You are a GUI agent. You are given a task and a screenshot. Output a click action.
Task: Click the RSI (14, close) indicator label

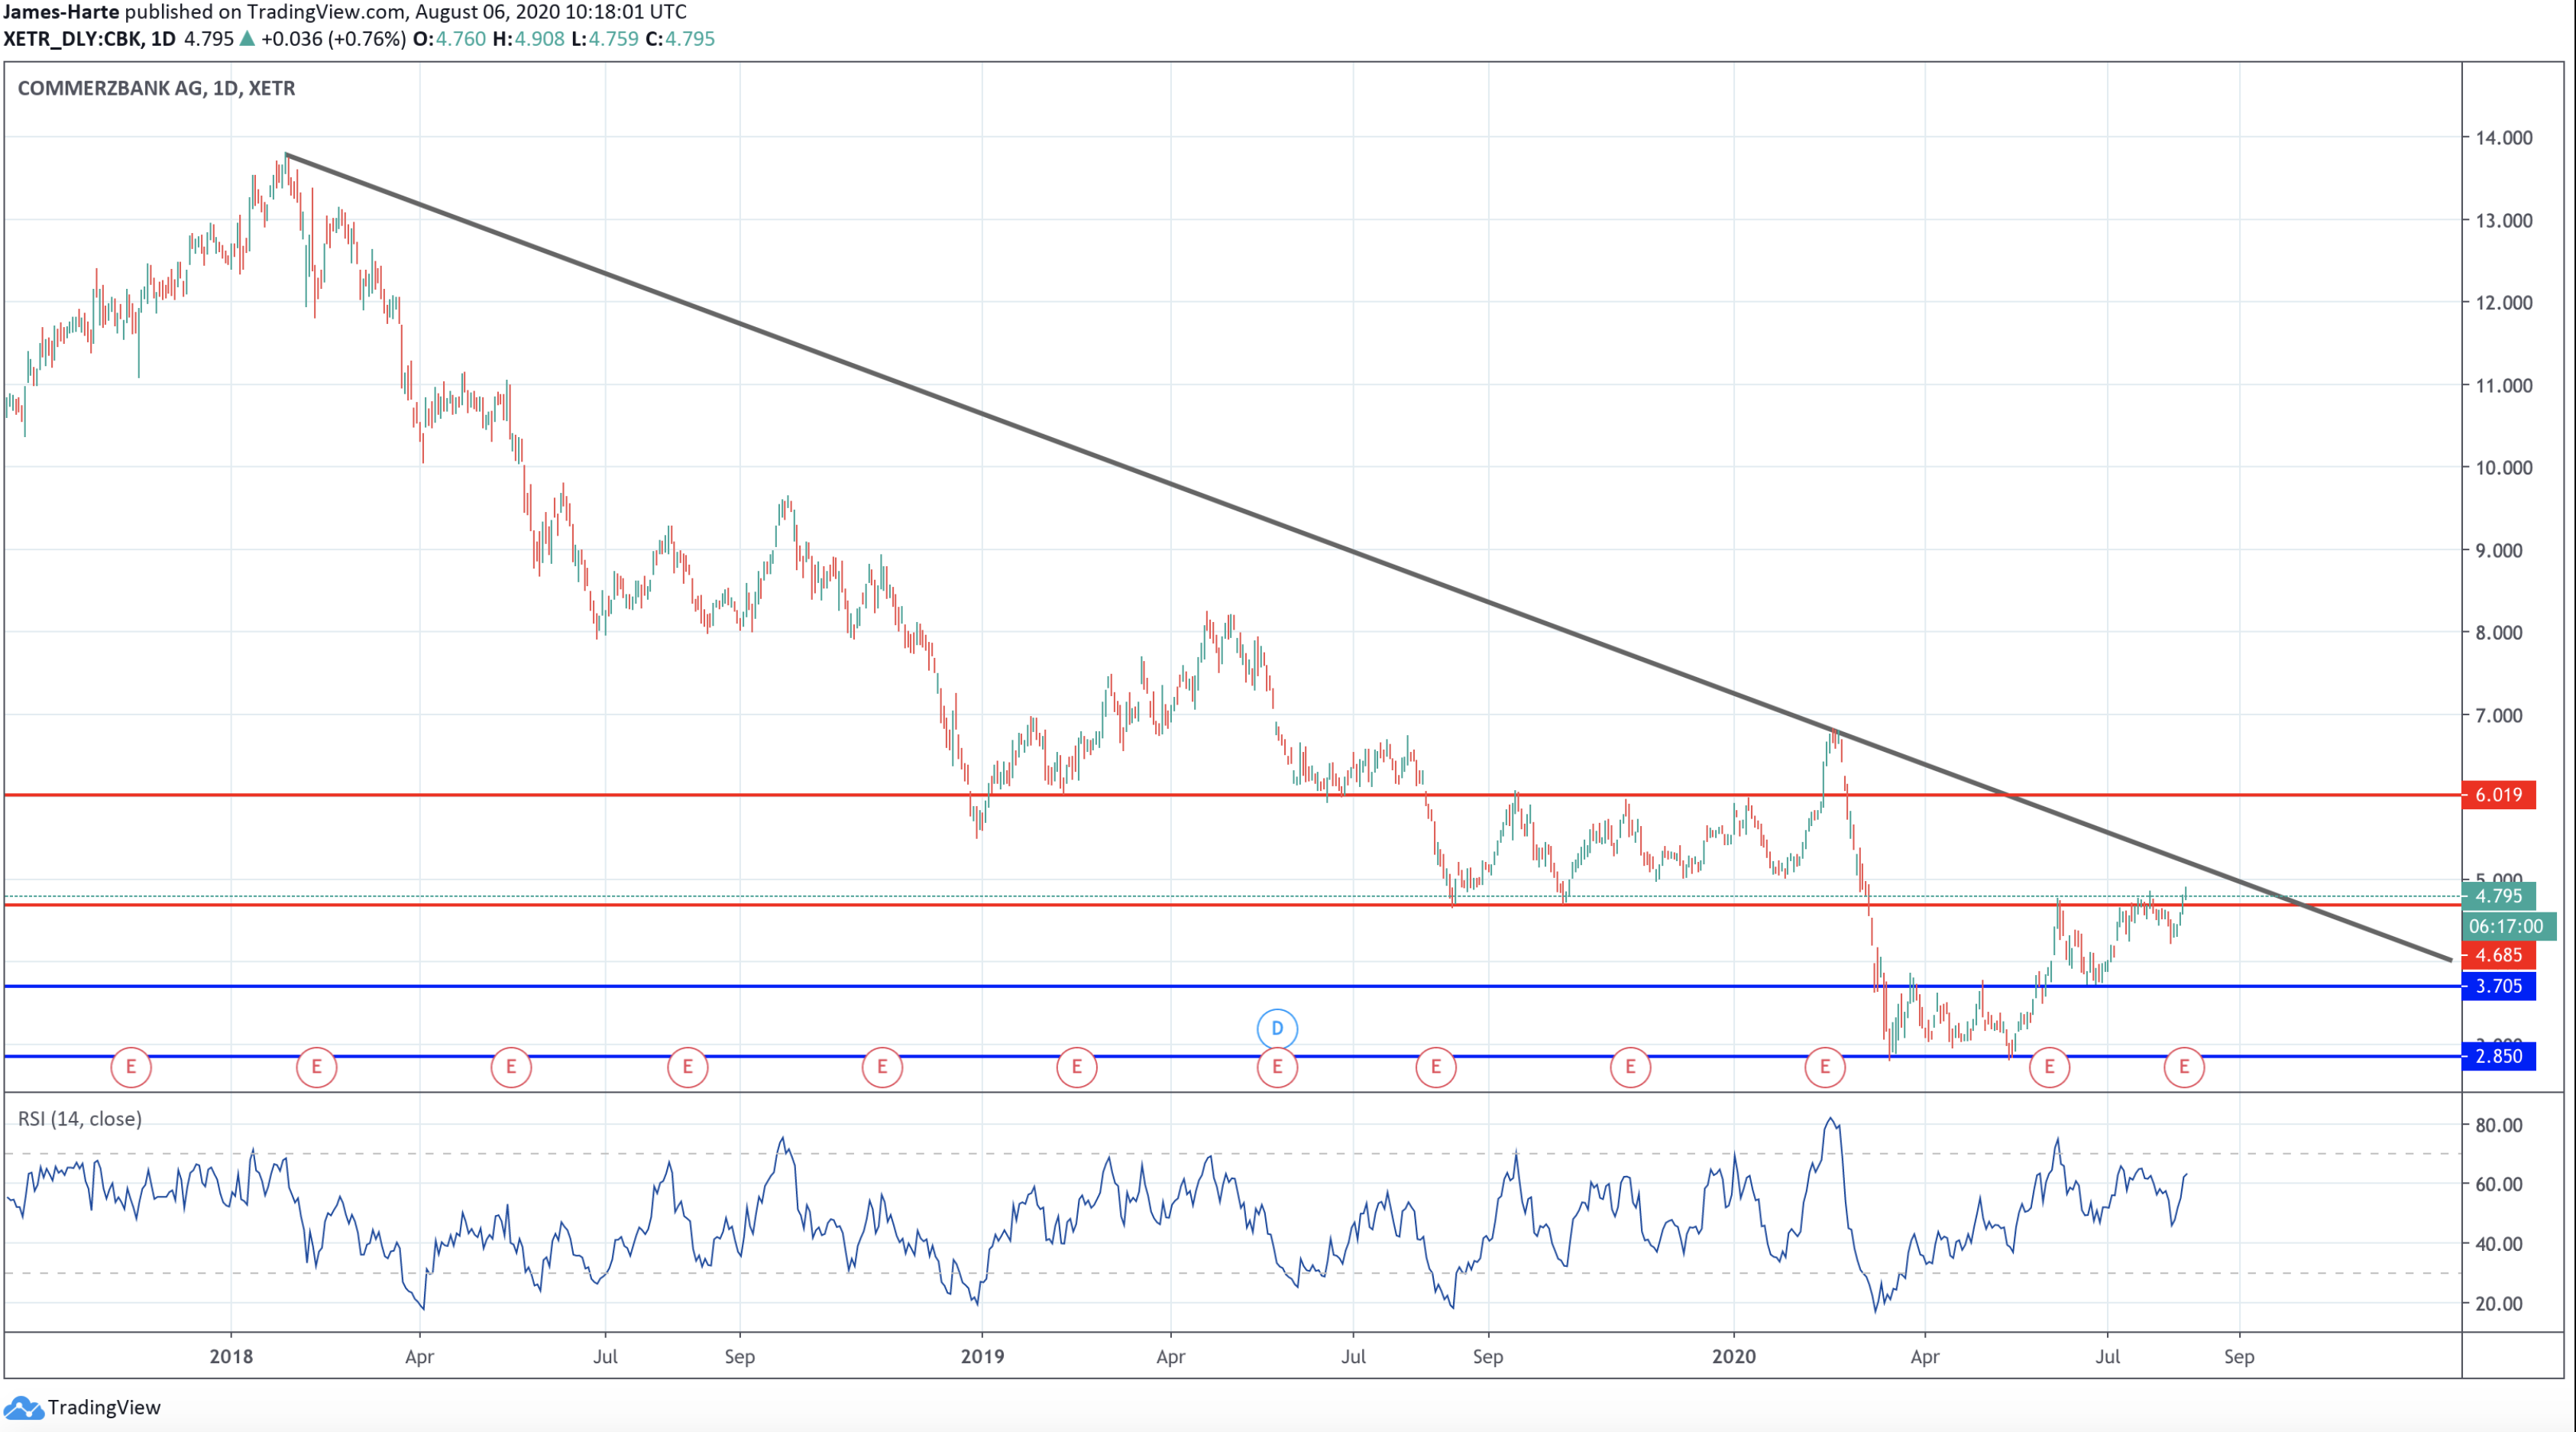80,1119
